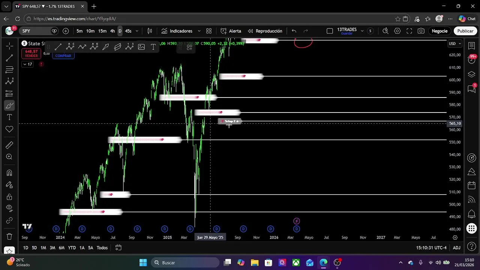The image size is (480, 270).
Task: Start bar Reproducción replay mode
Action: (x=265, y=31)
